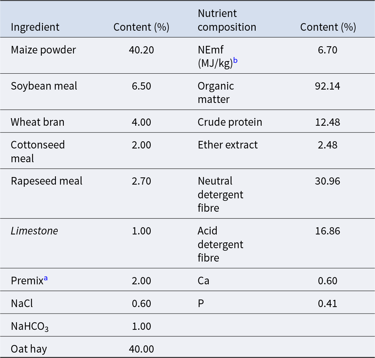Select the Oat hay cell
The height and width of the screenshot is (358, 375).
point(29,349)
